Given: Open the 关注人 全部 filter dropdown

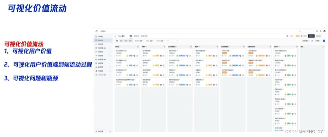Looking at the screenshot, I should [x=160, y=41].
